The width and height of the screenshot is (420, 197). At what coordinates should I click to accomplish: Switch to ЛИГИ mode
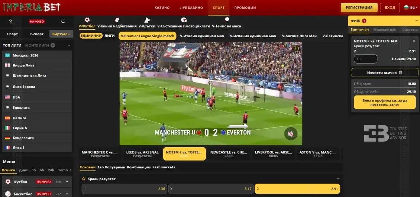tap(110, 36)
